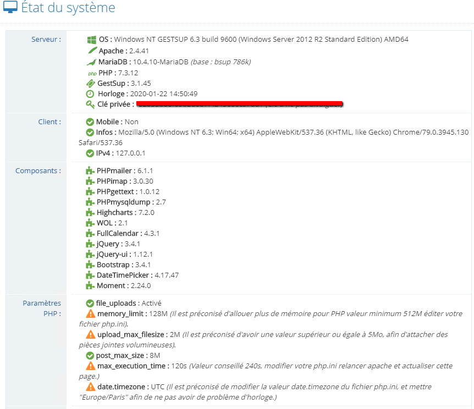Click the warning triangle beside upload_max_filesize

(x=90, y=334)
